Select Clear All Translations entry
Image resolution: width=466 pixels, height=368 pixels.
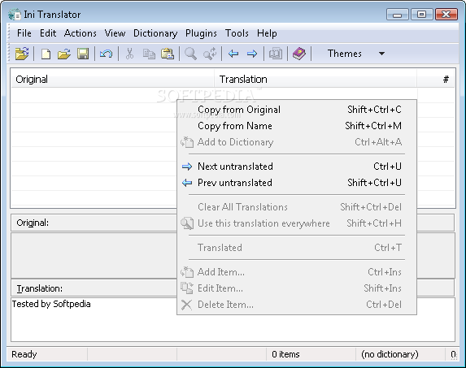(x=297, y=207)
